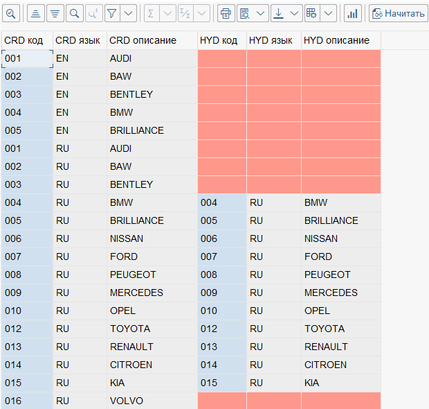The width and height of the screenshot is (429, 409).
Task: Open the Find search tool
Action: [75, 13]
